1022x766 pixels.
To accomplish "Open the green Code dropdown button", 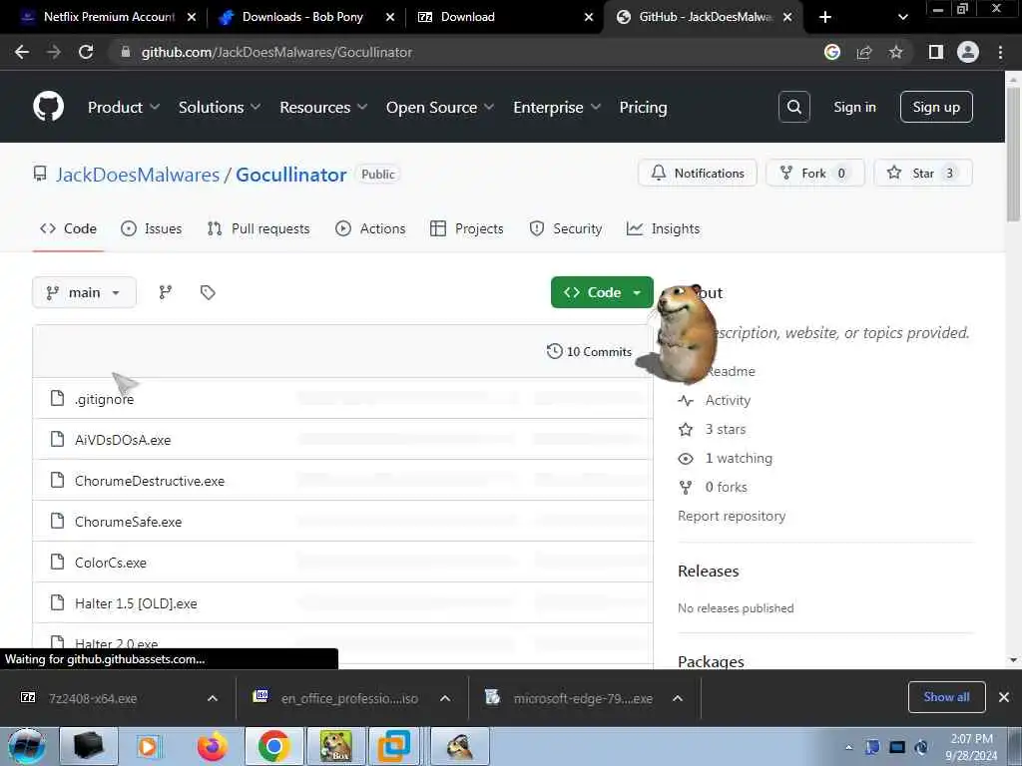I will (602, 292).
